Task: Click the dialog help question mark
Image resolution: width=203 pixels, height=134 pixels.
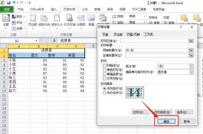Action: click(181, 27)
